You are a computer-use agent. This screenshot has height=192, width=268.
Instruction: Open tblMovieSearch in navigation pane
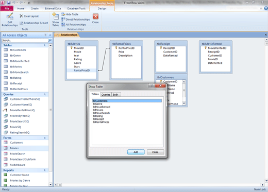tap(19, 72)
